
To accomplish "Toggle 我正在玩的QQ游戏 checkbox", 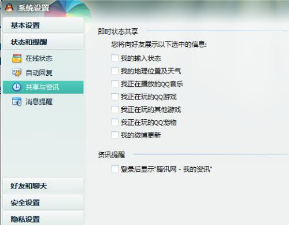I will point(115,97).
